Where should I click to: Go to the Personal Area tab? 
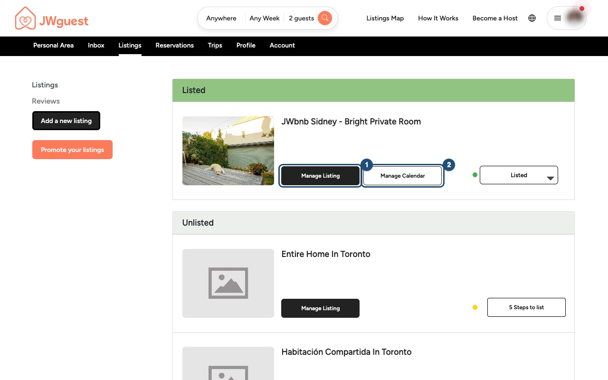tap(53, 45)
